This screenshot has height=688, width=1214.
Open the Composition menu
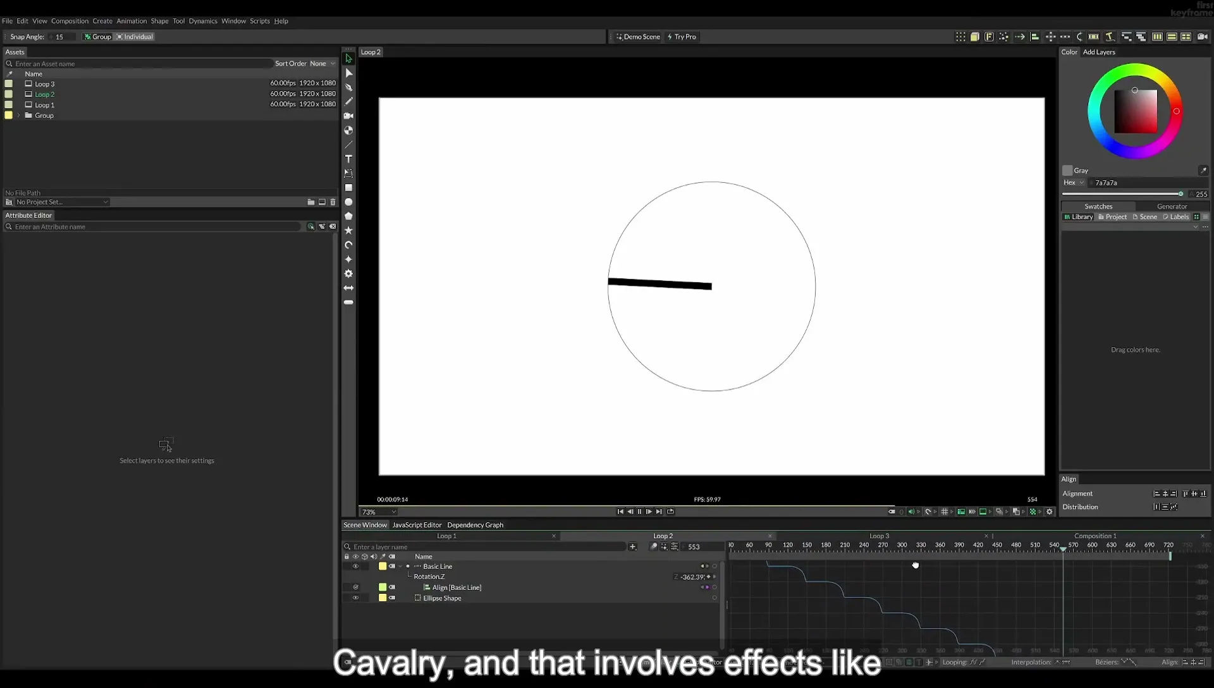coord(70,21)
